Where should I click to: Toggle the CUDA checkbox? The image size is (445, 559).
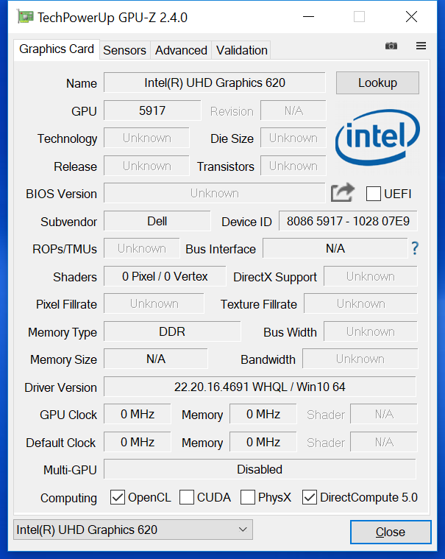pos(187,497)
